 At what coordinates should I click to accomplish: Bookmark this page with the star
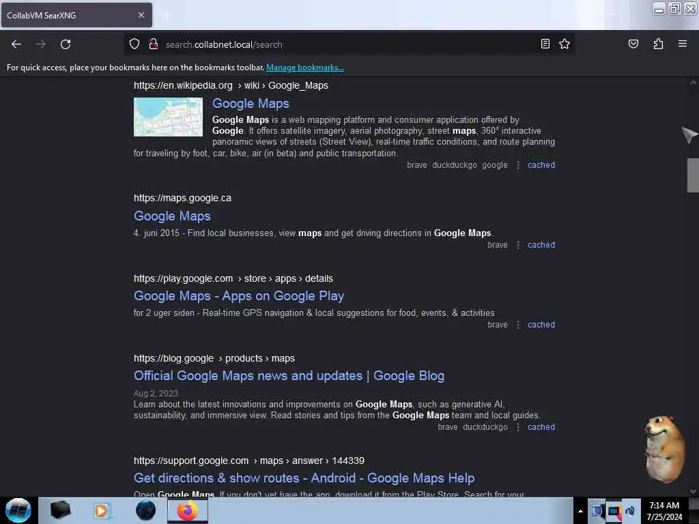(565, 44)
